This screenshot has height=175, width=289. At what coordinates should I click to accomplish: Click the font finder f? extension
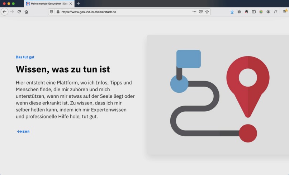[275, 12]
